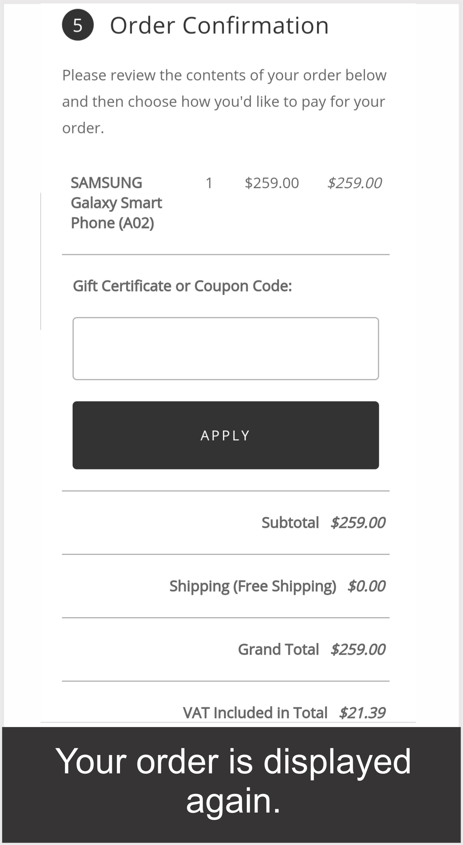
Task: Click the Gift Certificate or Coupon Code label
Action: click(182, 286)
